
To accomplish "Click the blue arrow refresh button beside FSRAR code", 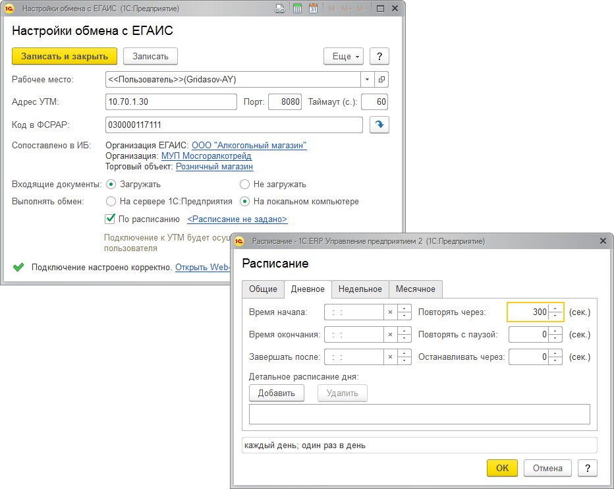I will pos(379,125).
